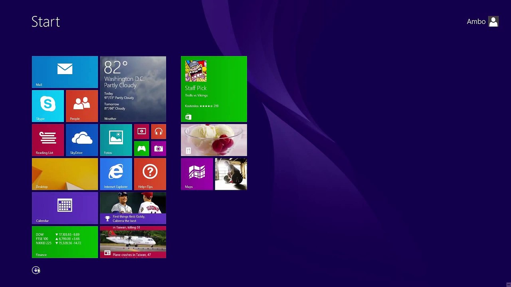
Task: Open the small Camera tile
Action: point(158,149)
